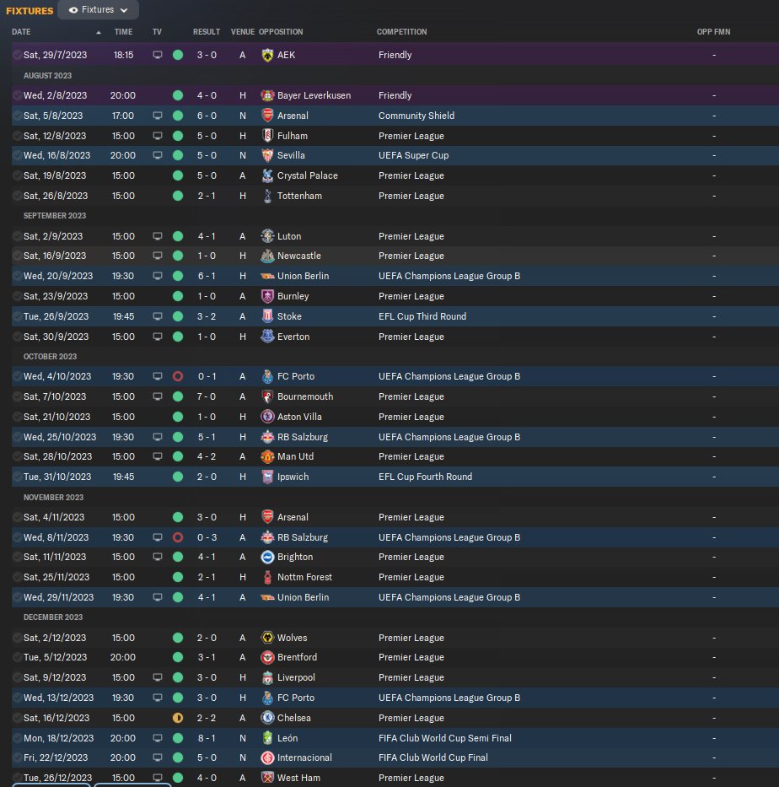Click the Liverpool club badge
Screen dimensions: 779x787
click(x=267, y=677)
